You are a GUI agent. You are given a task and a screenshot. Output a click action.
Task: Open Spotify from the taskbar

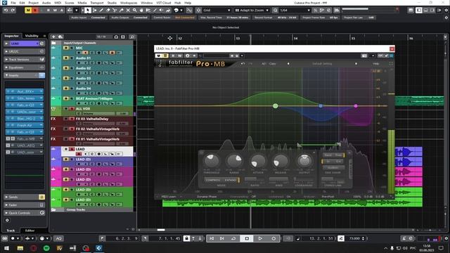[46, 248]
